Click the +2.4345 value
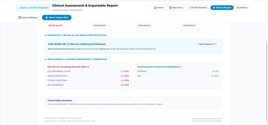 click(x=125, y=71)
